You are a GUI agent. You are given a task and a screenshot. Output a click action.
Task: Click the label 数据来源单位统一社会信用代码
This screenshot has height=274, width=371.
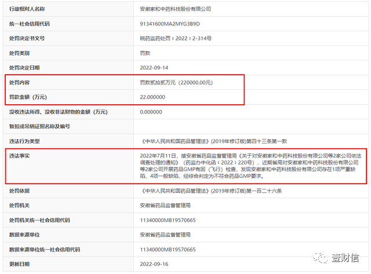(x=45, y=250)
